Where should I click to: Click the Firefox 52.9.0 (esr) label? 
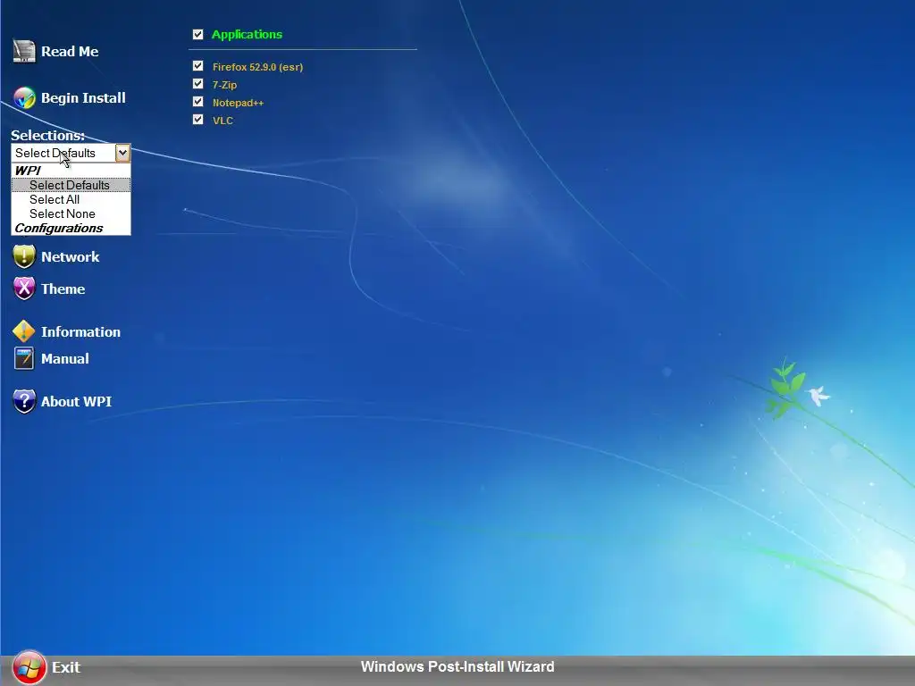click(x=258, y=67)
